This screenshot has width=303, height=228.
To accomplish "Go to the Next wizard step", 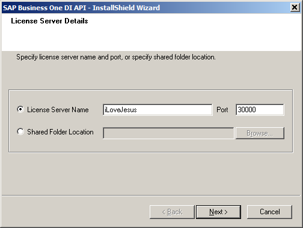I will [218, 212].
